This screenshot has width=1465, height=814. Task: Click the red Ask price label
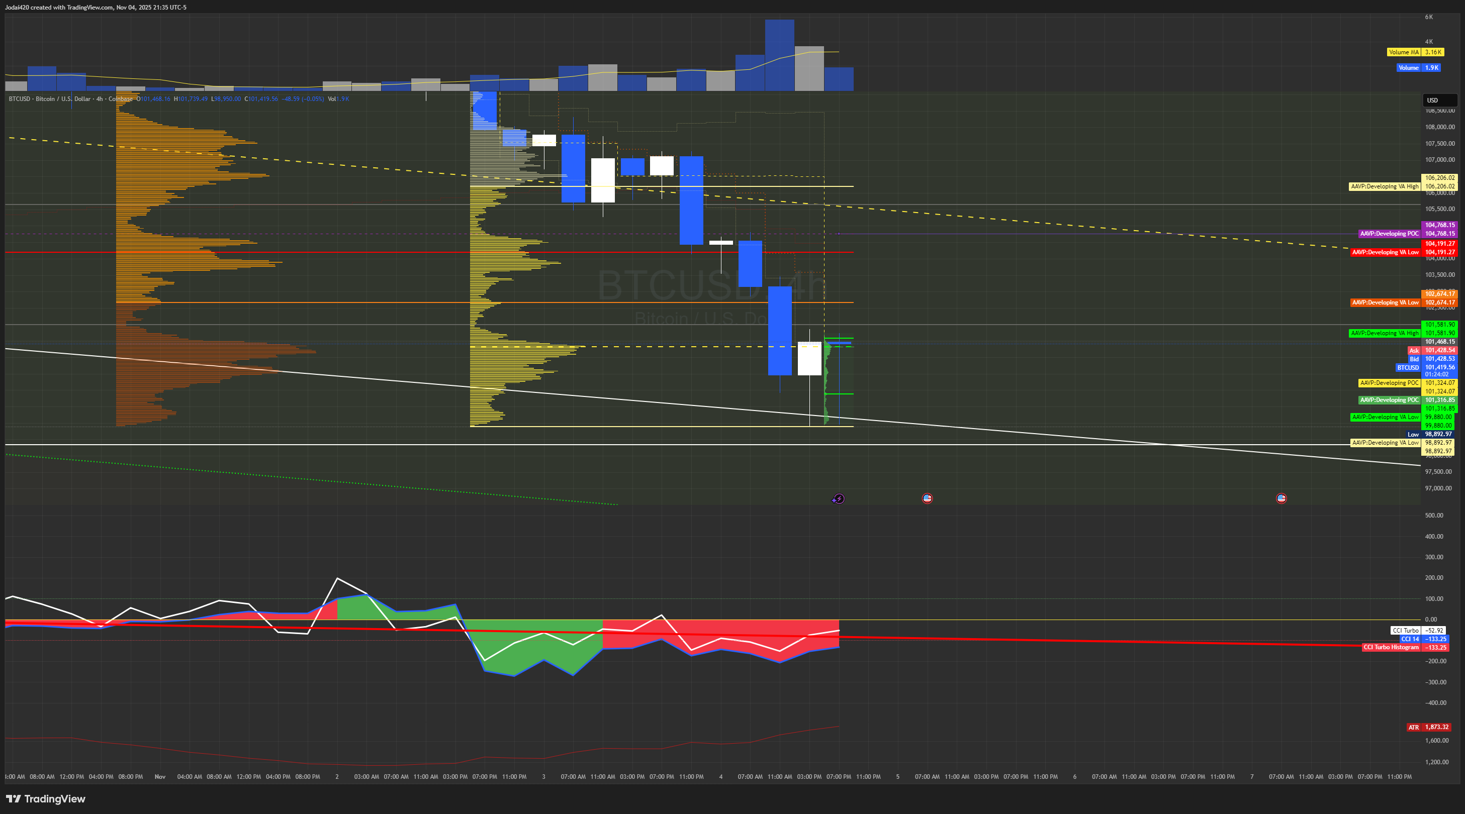[x=1439, y=350]
